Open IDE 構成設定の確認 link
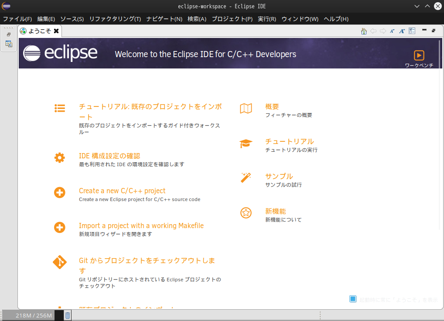This screenshot has height=321, width=444. click(x=109, y=156)
